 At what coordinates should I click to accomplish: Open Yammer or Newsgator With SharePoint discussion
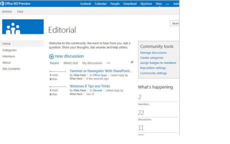click(x=101, y=71)
